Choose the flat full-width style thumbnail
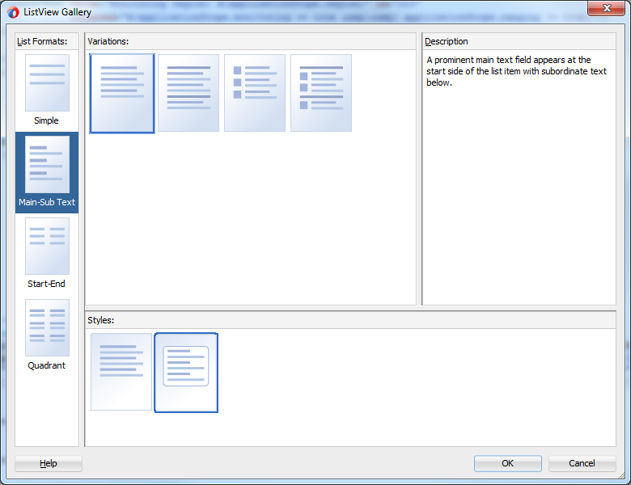Viewport: 631px width, 485px height. [x=121, y=372]
